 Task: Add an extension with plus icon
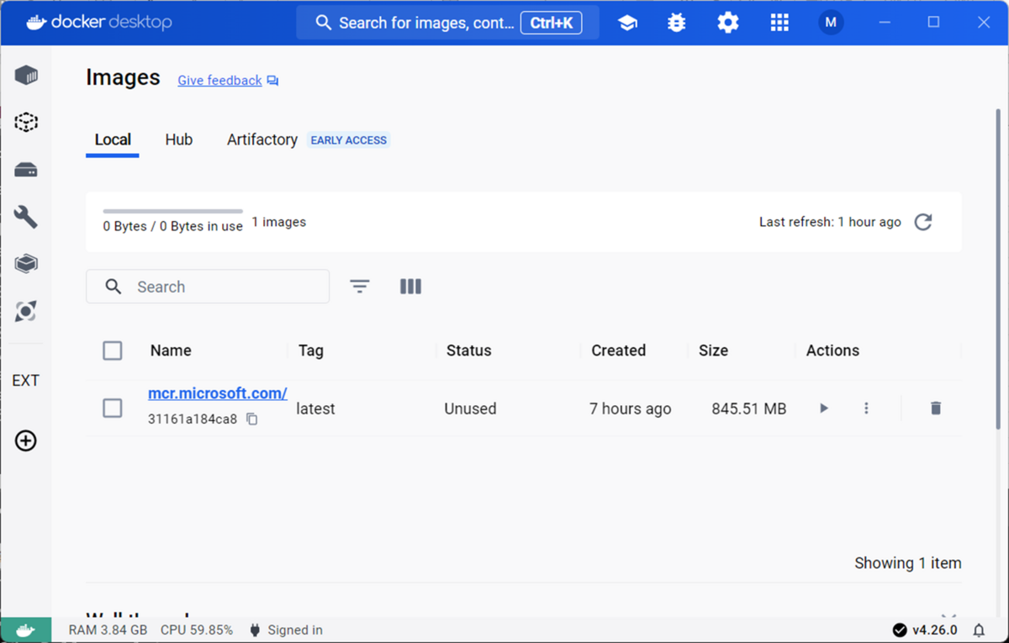[26, 440]
